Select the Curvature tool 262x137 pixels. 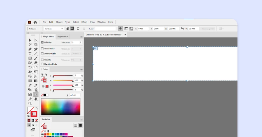36,49
